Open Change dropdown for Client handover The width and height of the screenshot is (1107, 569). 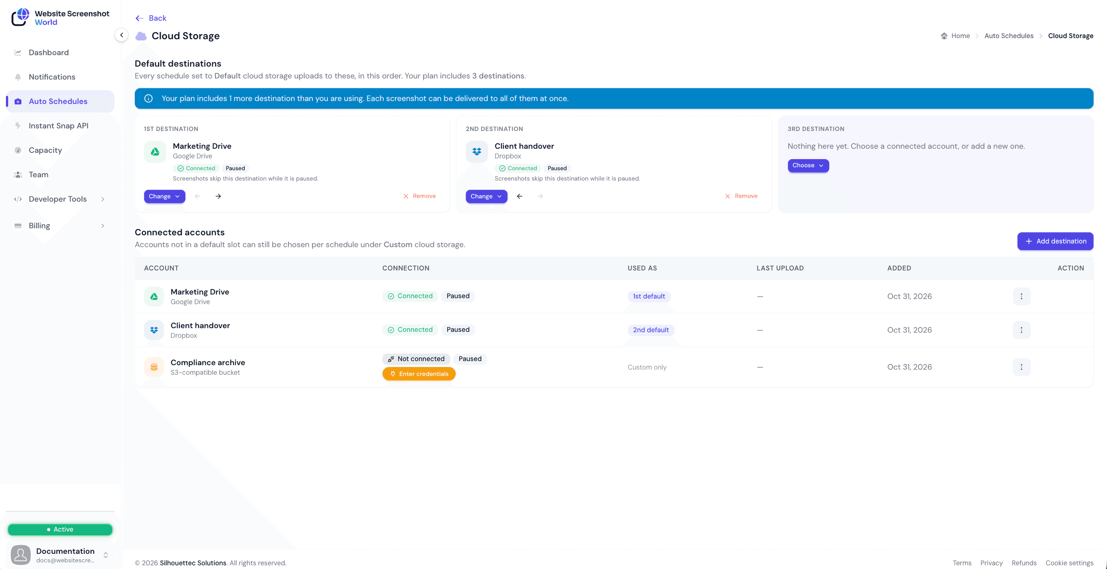[x=486, y=196]
